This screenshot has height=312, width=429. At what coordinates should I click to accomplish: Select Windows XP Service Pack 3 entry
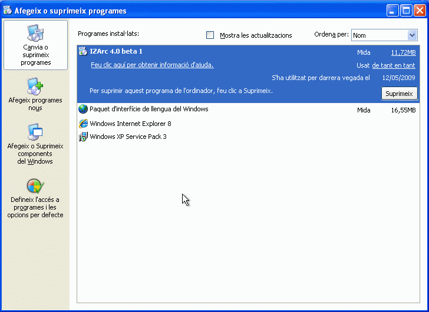[128, 137]
